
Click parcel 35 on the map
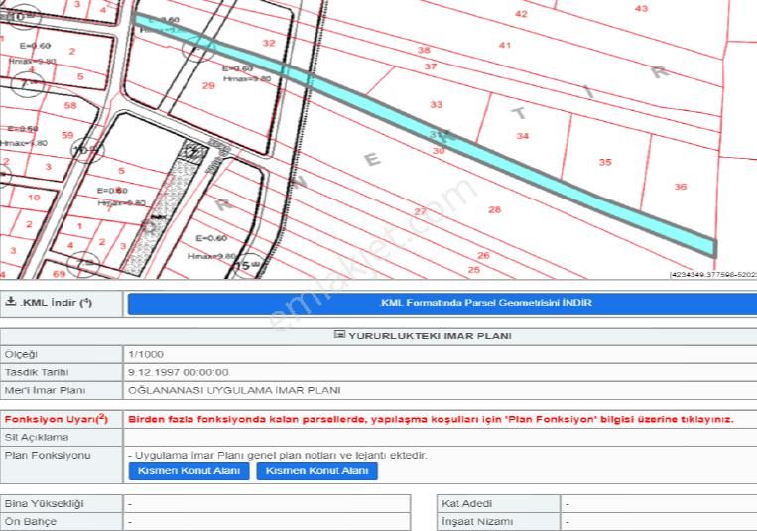point(605,162)
